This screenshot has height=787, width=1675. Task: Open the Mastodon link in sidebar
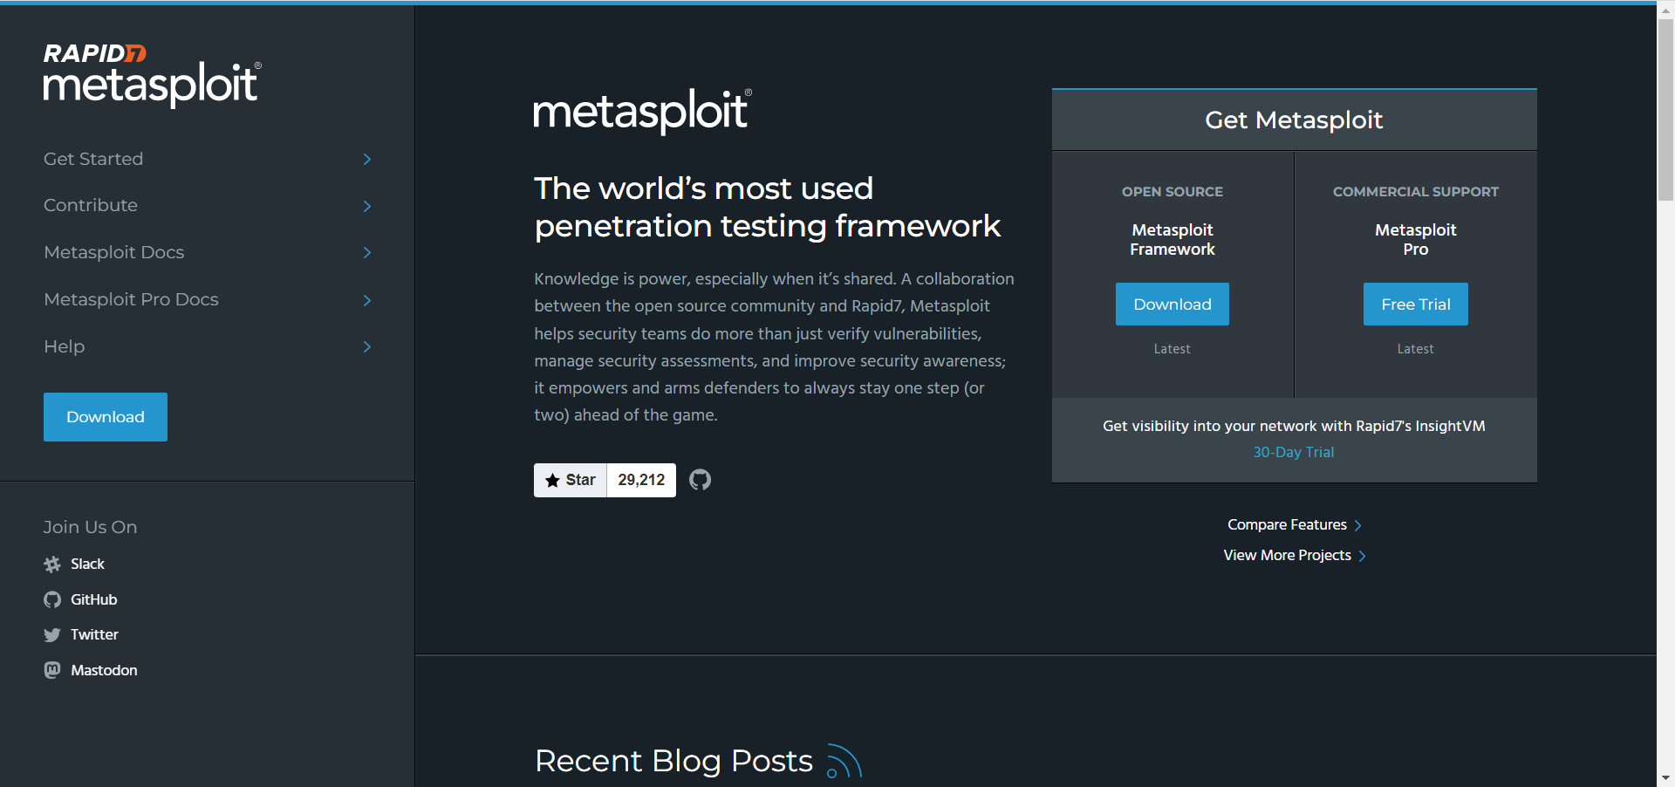click(x=104, y=670)
